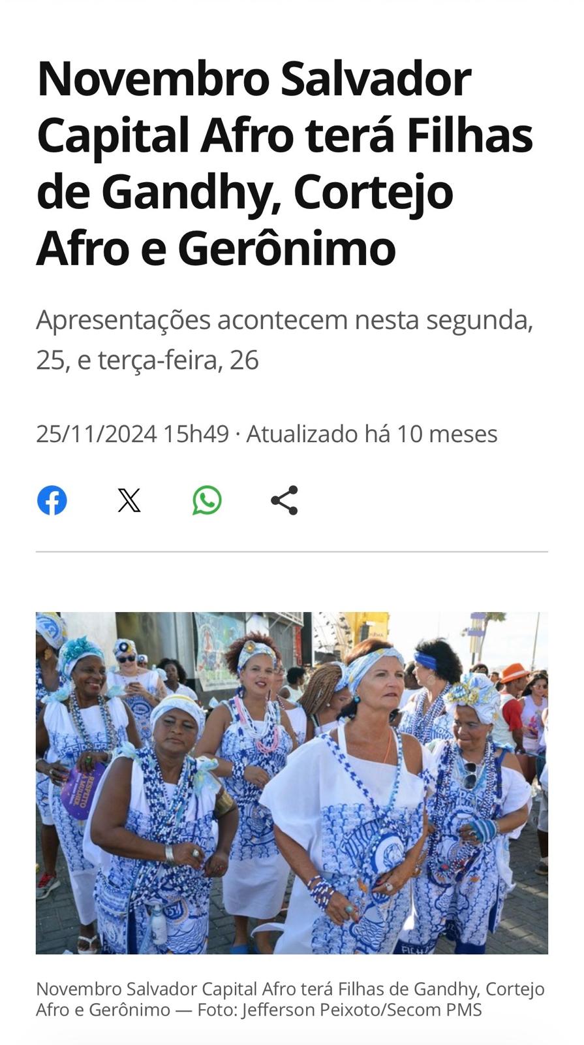The image size is (584, 1045).
Task: Select the words "Capital Afro" in the headline
Action: [166, 135]
